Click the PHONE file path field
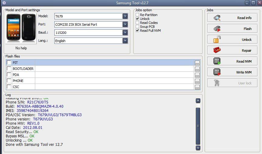 click(x=114, y=81)
